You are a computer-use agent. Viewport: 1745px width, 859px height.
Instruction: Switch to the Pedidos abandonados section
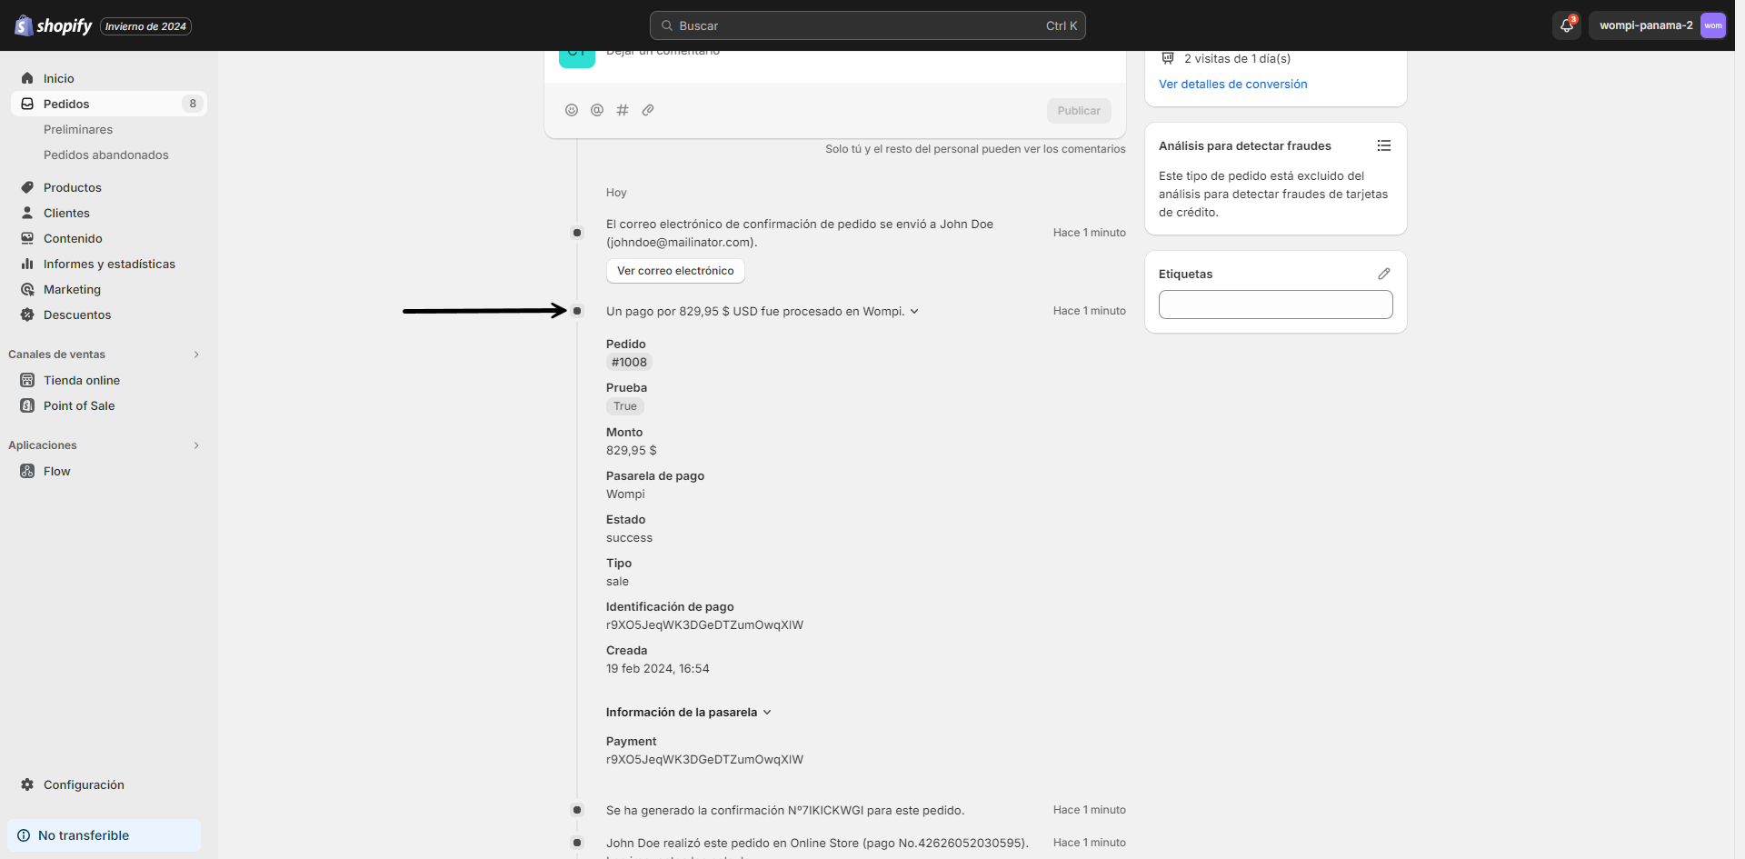(105, 155)
